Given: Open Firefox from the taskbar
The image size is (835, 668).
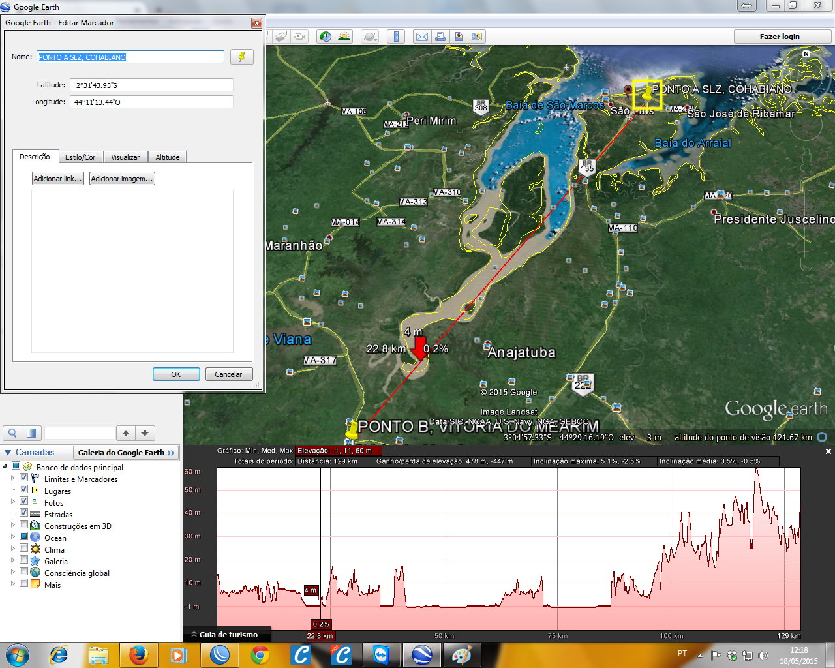Looking at the screenshot, I should [x=138, y=655].
